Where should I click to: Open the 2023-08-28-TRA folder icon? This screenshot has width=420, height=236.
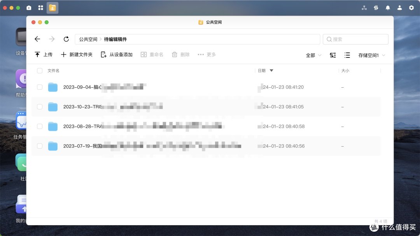[53, 127]
